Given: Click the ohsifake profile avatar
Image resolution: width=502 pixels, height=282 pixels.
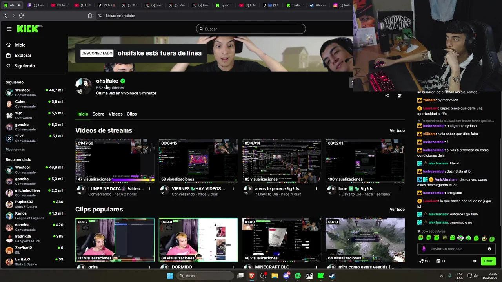Looking at the screenshot, I should click(84, 86).
